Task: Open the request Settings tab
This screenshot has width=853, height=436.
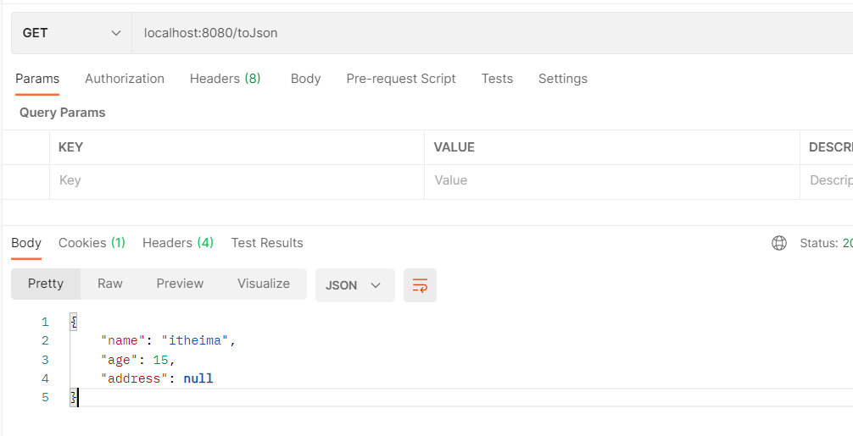Action: [x=562, y=79]
